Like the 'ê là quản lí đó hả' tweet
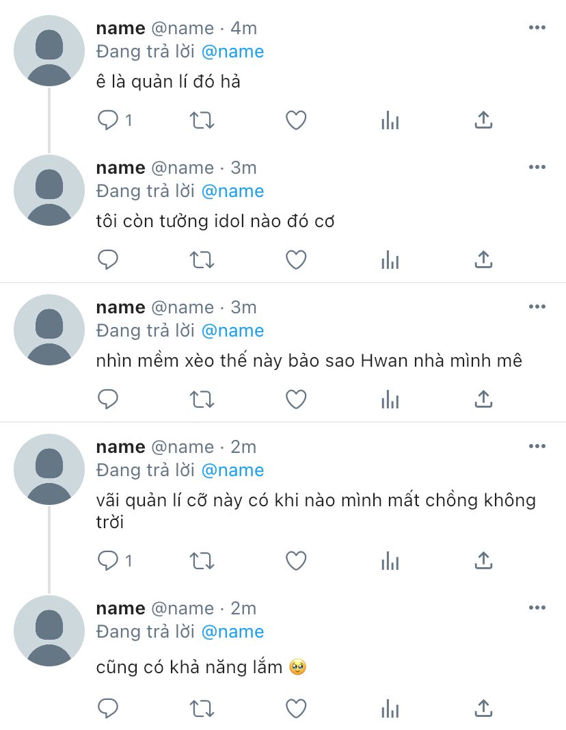Image resolution: width=566 pixels, height=730 pixels. point(296,120)
